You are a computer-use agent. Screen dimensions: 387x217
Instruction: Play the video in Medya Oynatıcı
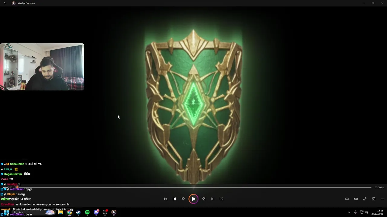point(193,199)
